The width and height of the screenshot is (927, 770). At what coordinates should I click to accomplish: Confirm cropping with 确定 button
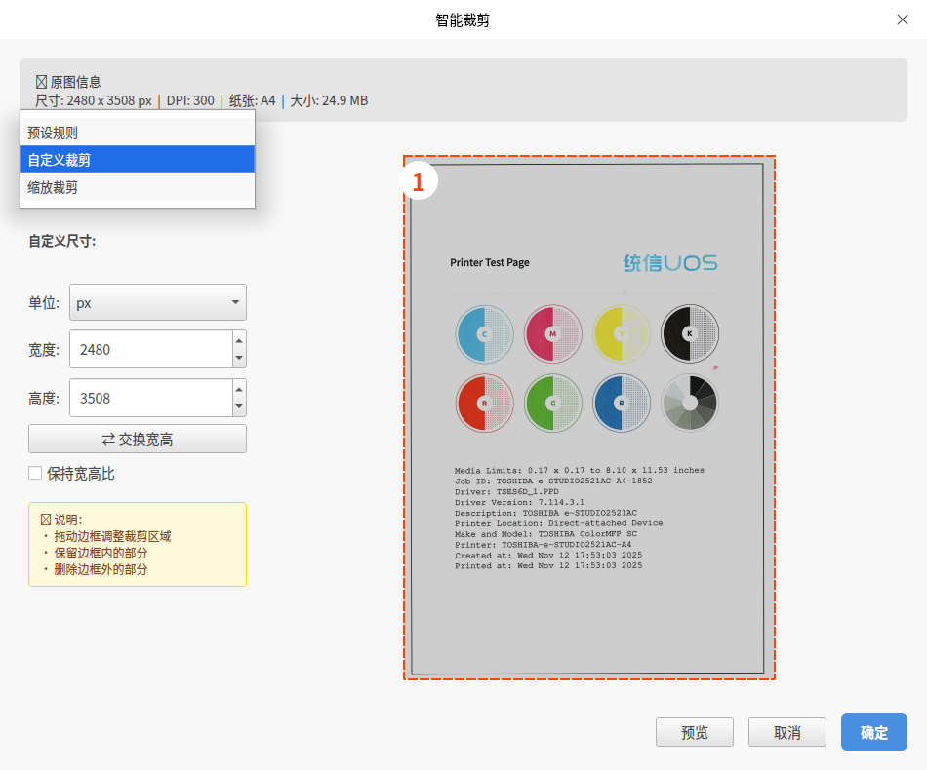pyautogui.click(x=874, y=732)
